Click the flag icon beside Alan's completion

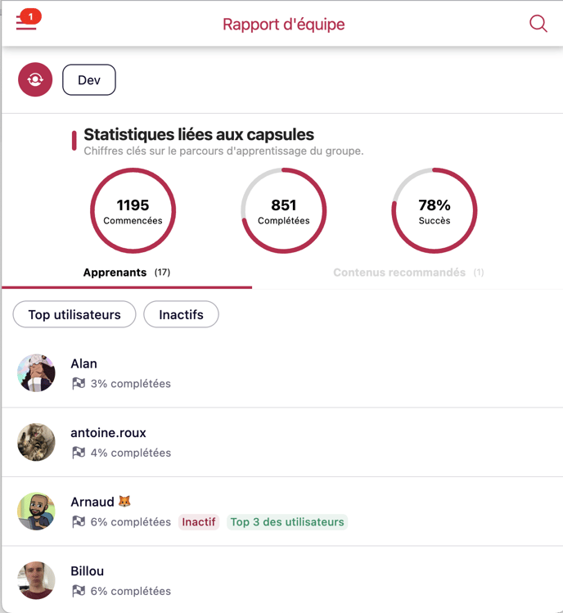79,383
